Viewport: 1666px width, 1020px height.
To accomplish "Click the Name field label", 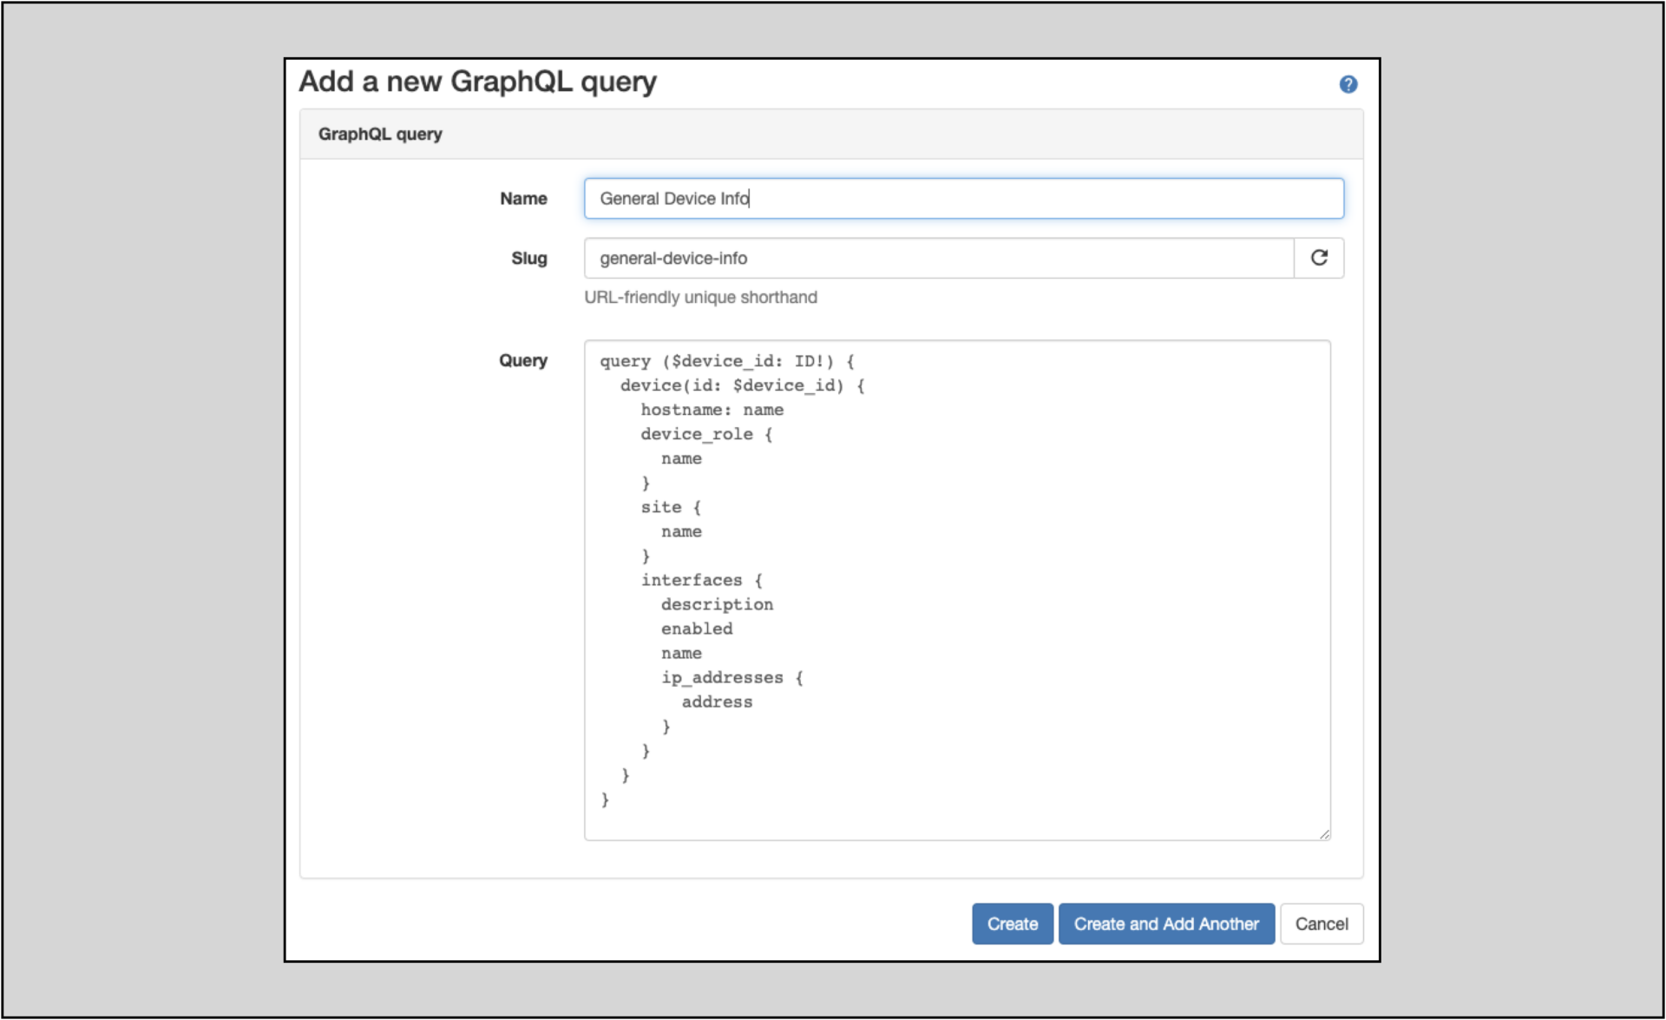I will [x=523, y=198].
